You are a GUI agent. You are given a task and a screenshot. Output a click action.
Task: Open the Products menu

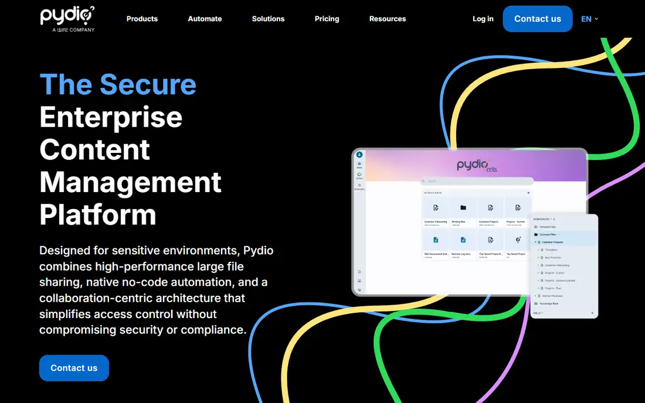pos(142,19)
